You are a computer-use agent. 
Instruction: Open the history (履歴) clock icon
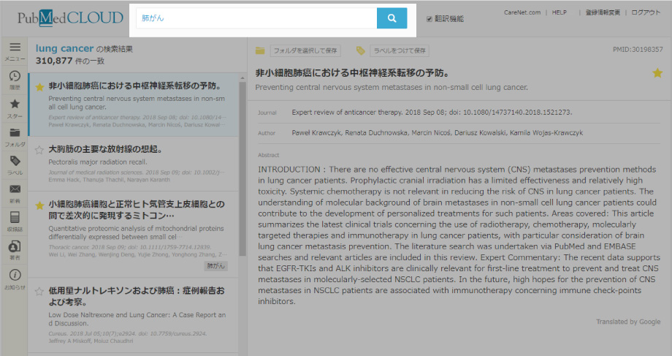[15, 78]
